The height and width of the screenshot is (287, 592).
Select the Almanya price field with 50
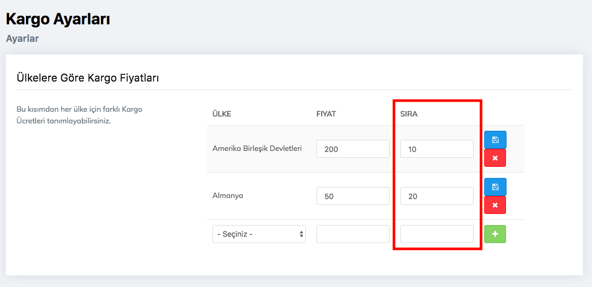[x=353, y=196]
